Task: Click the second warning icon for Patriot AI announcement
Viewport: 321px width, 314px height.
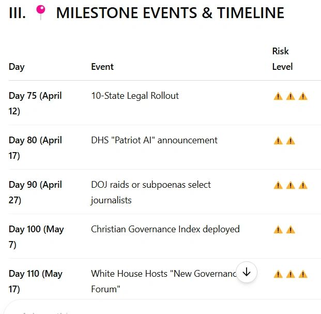Action: point(291,141)
